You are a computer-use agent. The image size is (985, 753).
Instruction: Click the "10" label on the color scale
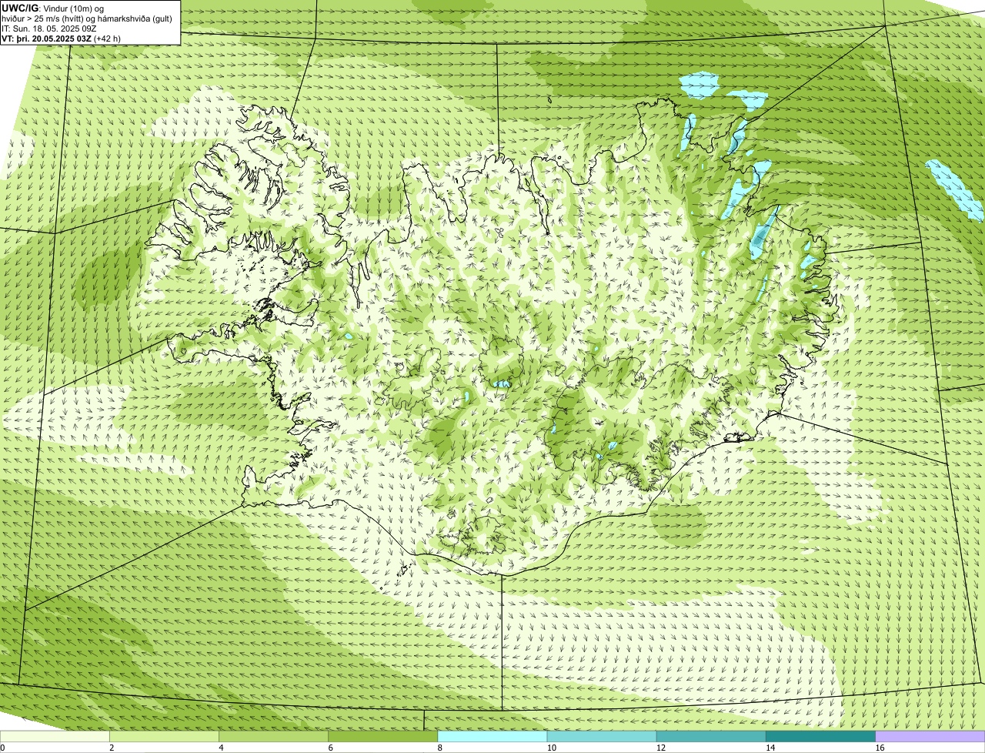pyautogui.click(x=551, y=748)
